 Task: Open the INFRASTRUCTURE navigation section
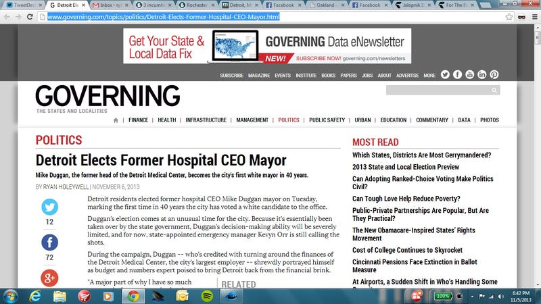206,120
